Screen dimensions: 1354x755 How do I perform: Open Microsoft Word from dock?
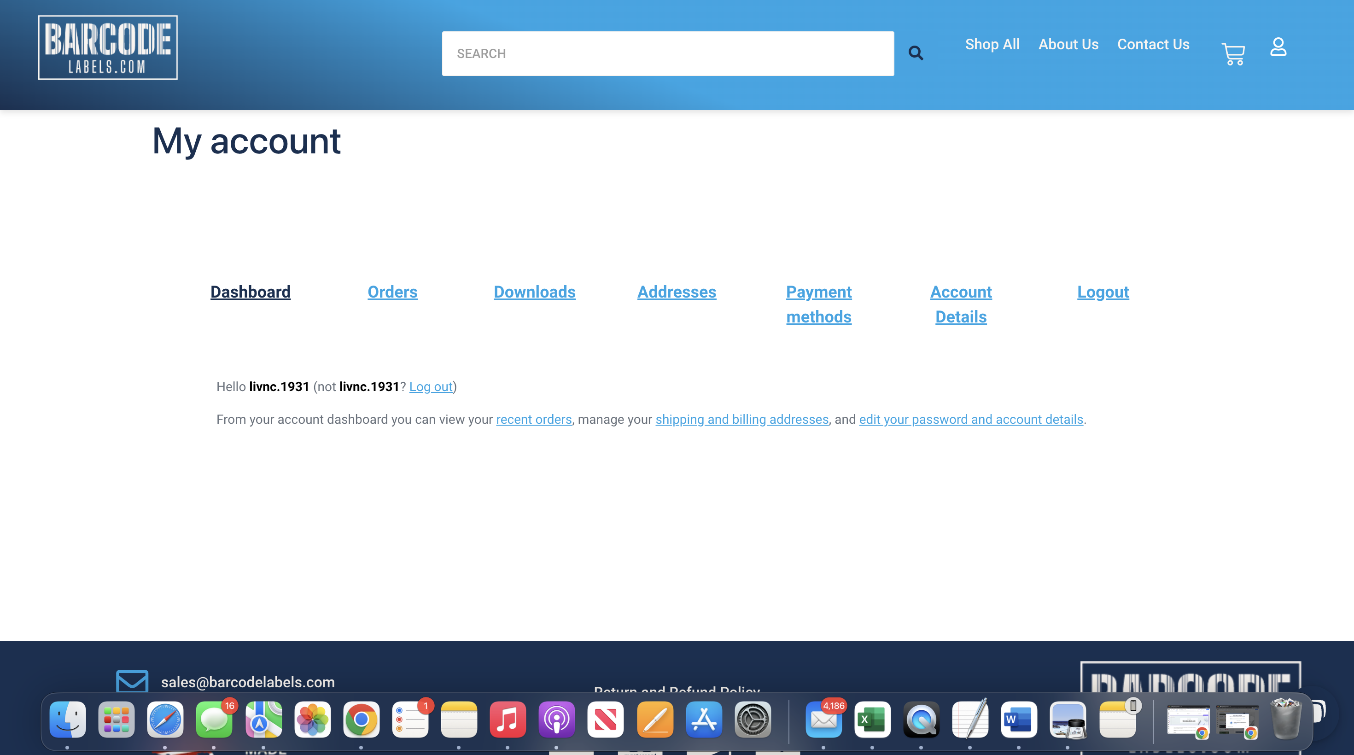click(1018, 719)
